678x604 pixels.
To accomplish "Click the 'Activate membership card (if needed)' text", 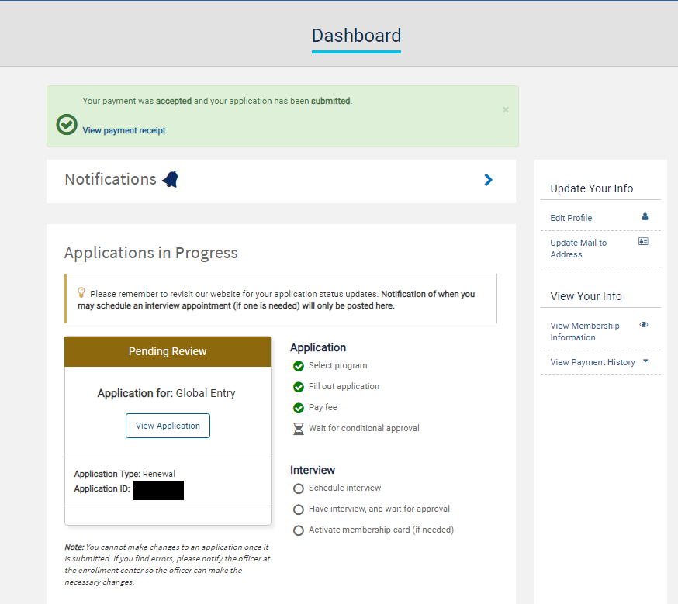I will [381, 530].
